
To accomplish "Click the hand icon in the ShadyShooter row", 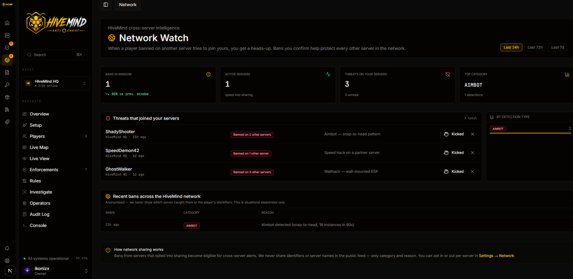I will pos(446,134).
